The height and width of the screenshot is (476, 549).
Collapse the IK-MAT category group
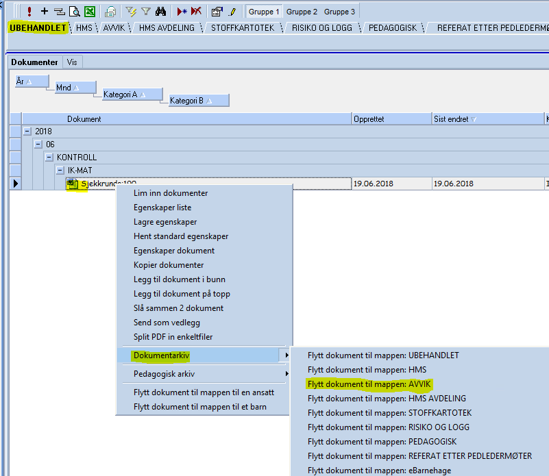[x=60, y=171]
